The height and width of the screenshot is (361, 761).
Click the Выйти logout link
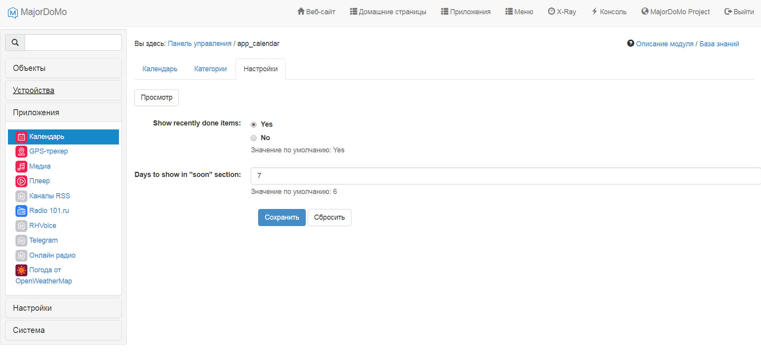pos(739,12)
